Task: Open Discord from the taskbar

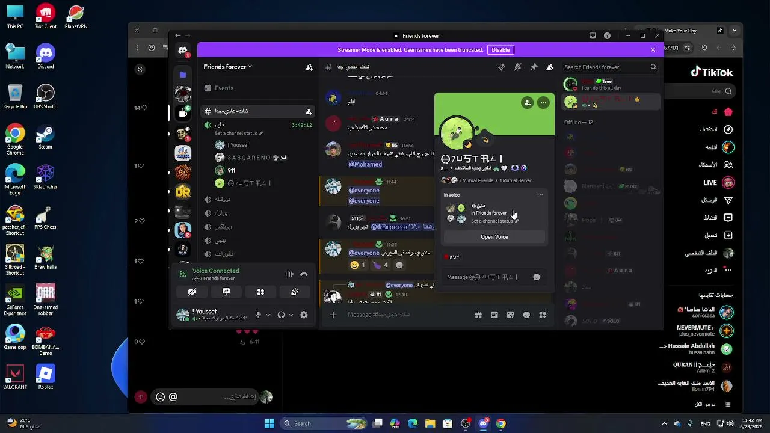Action: 483,423
